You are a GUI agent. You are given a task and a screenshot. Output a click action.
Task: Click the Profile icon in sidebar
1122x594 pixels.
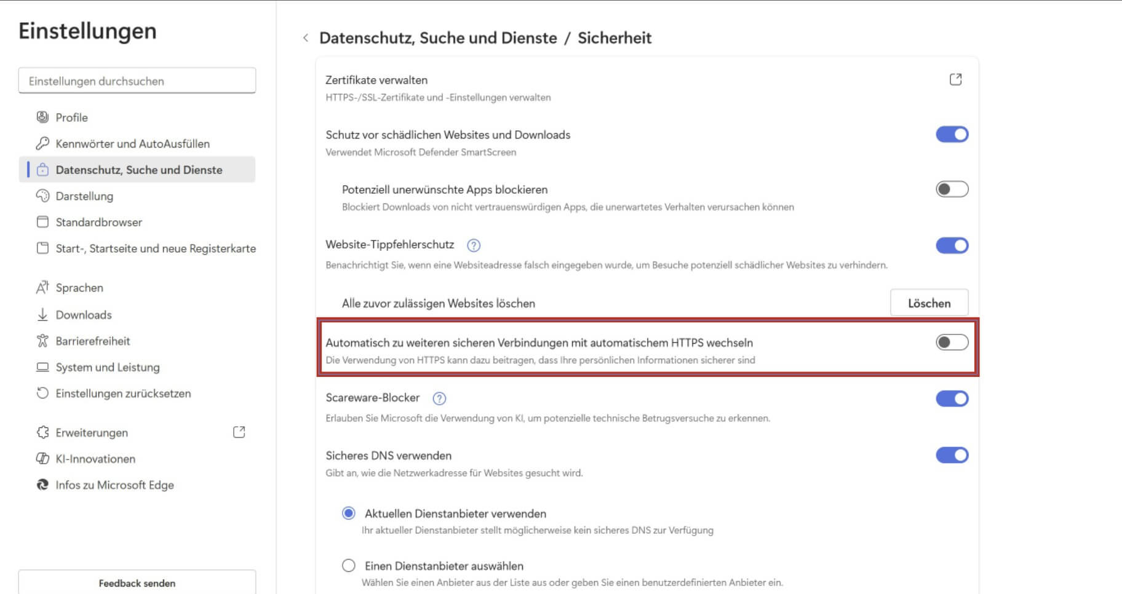click(42, 117)
